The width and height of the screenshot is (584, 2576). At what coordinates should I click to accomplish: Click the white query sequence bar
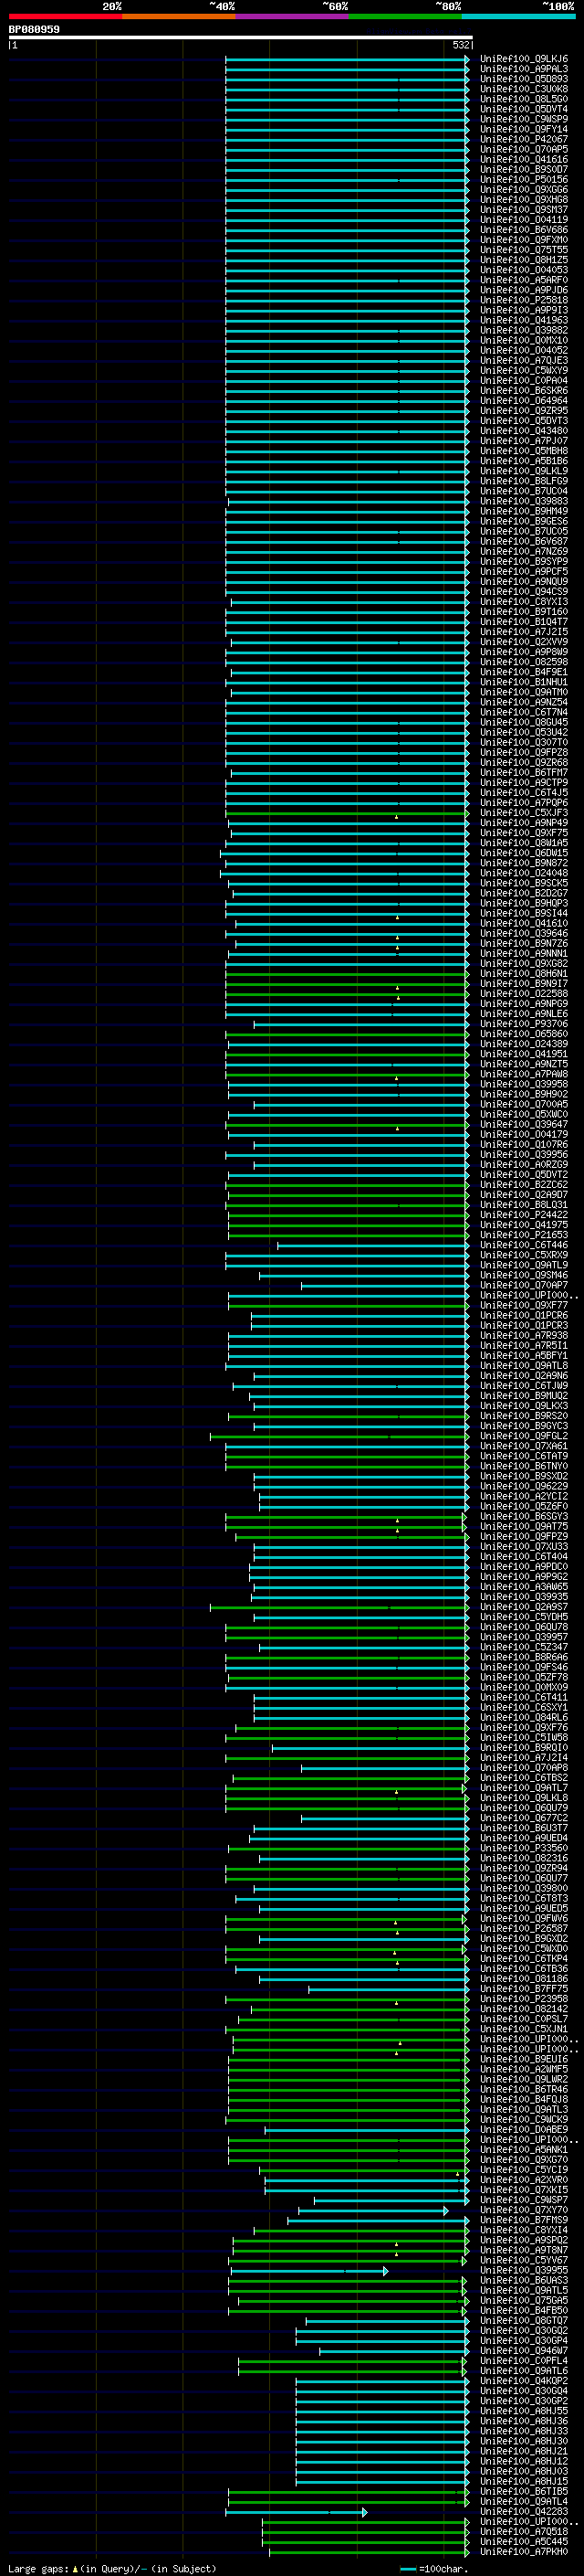[241, 37]
